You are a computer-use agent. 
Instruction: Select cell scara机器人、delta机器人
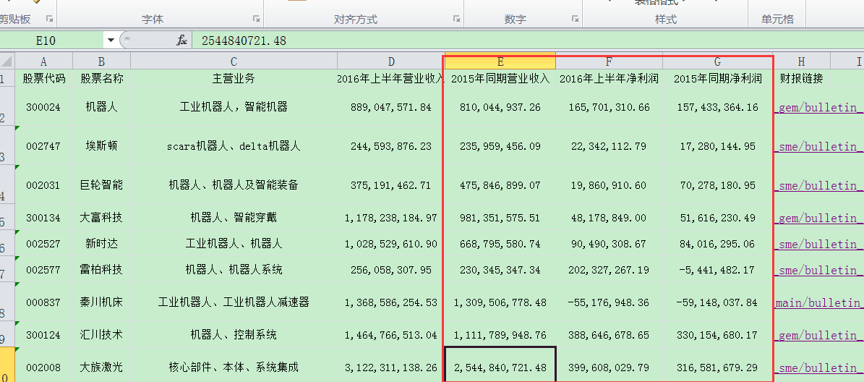(234, 146)
